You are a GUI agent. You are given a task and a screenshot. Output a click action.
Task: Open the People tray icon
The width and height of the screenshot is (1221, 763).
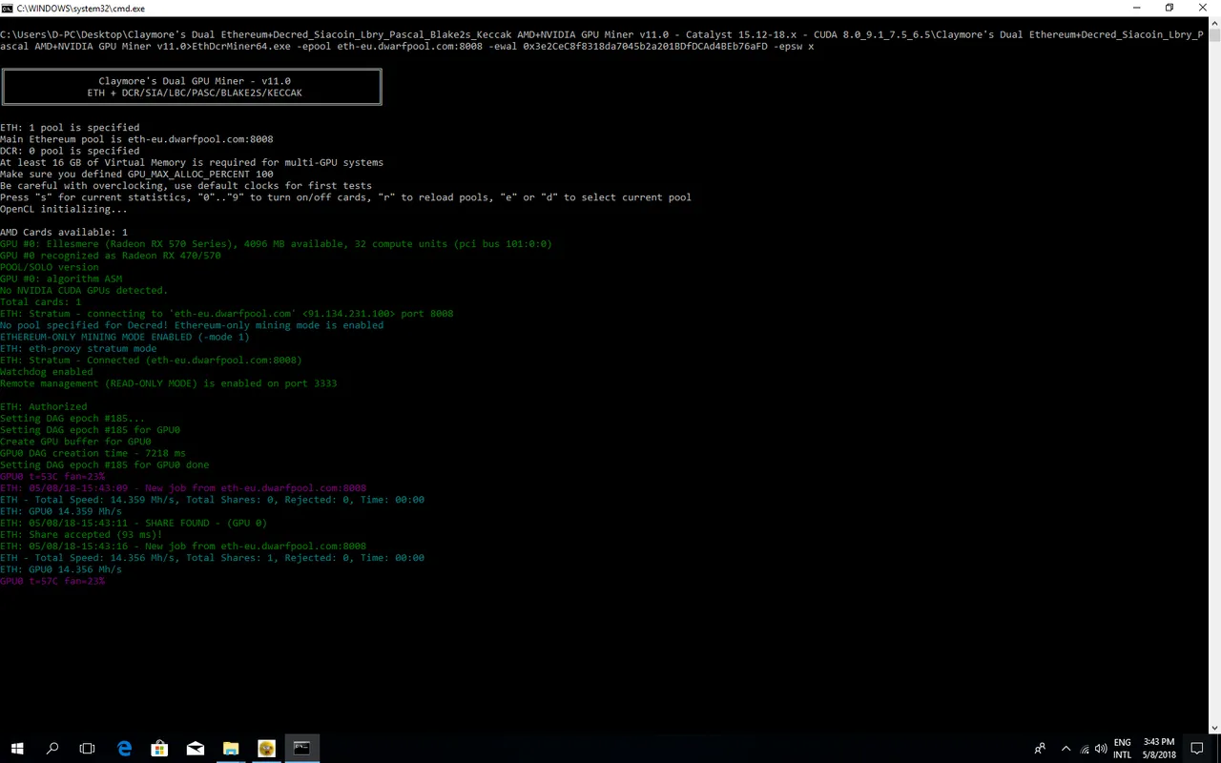[x=1040, y=749]
